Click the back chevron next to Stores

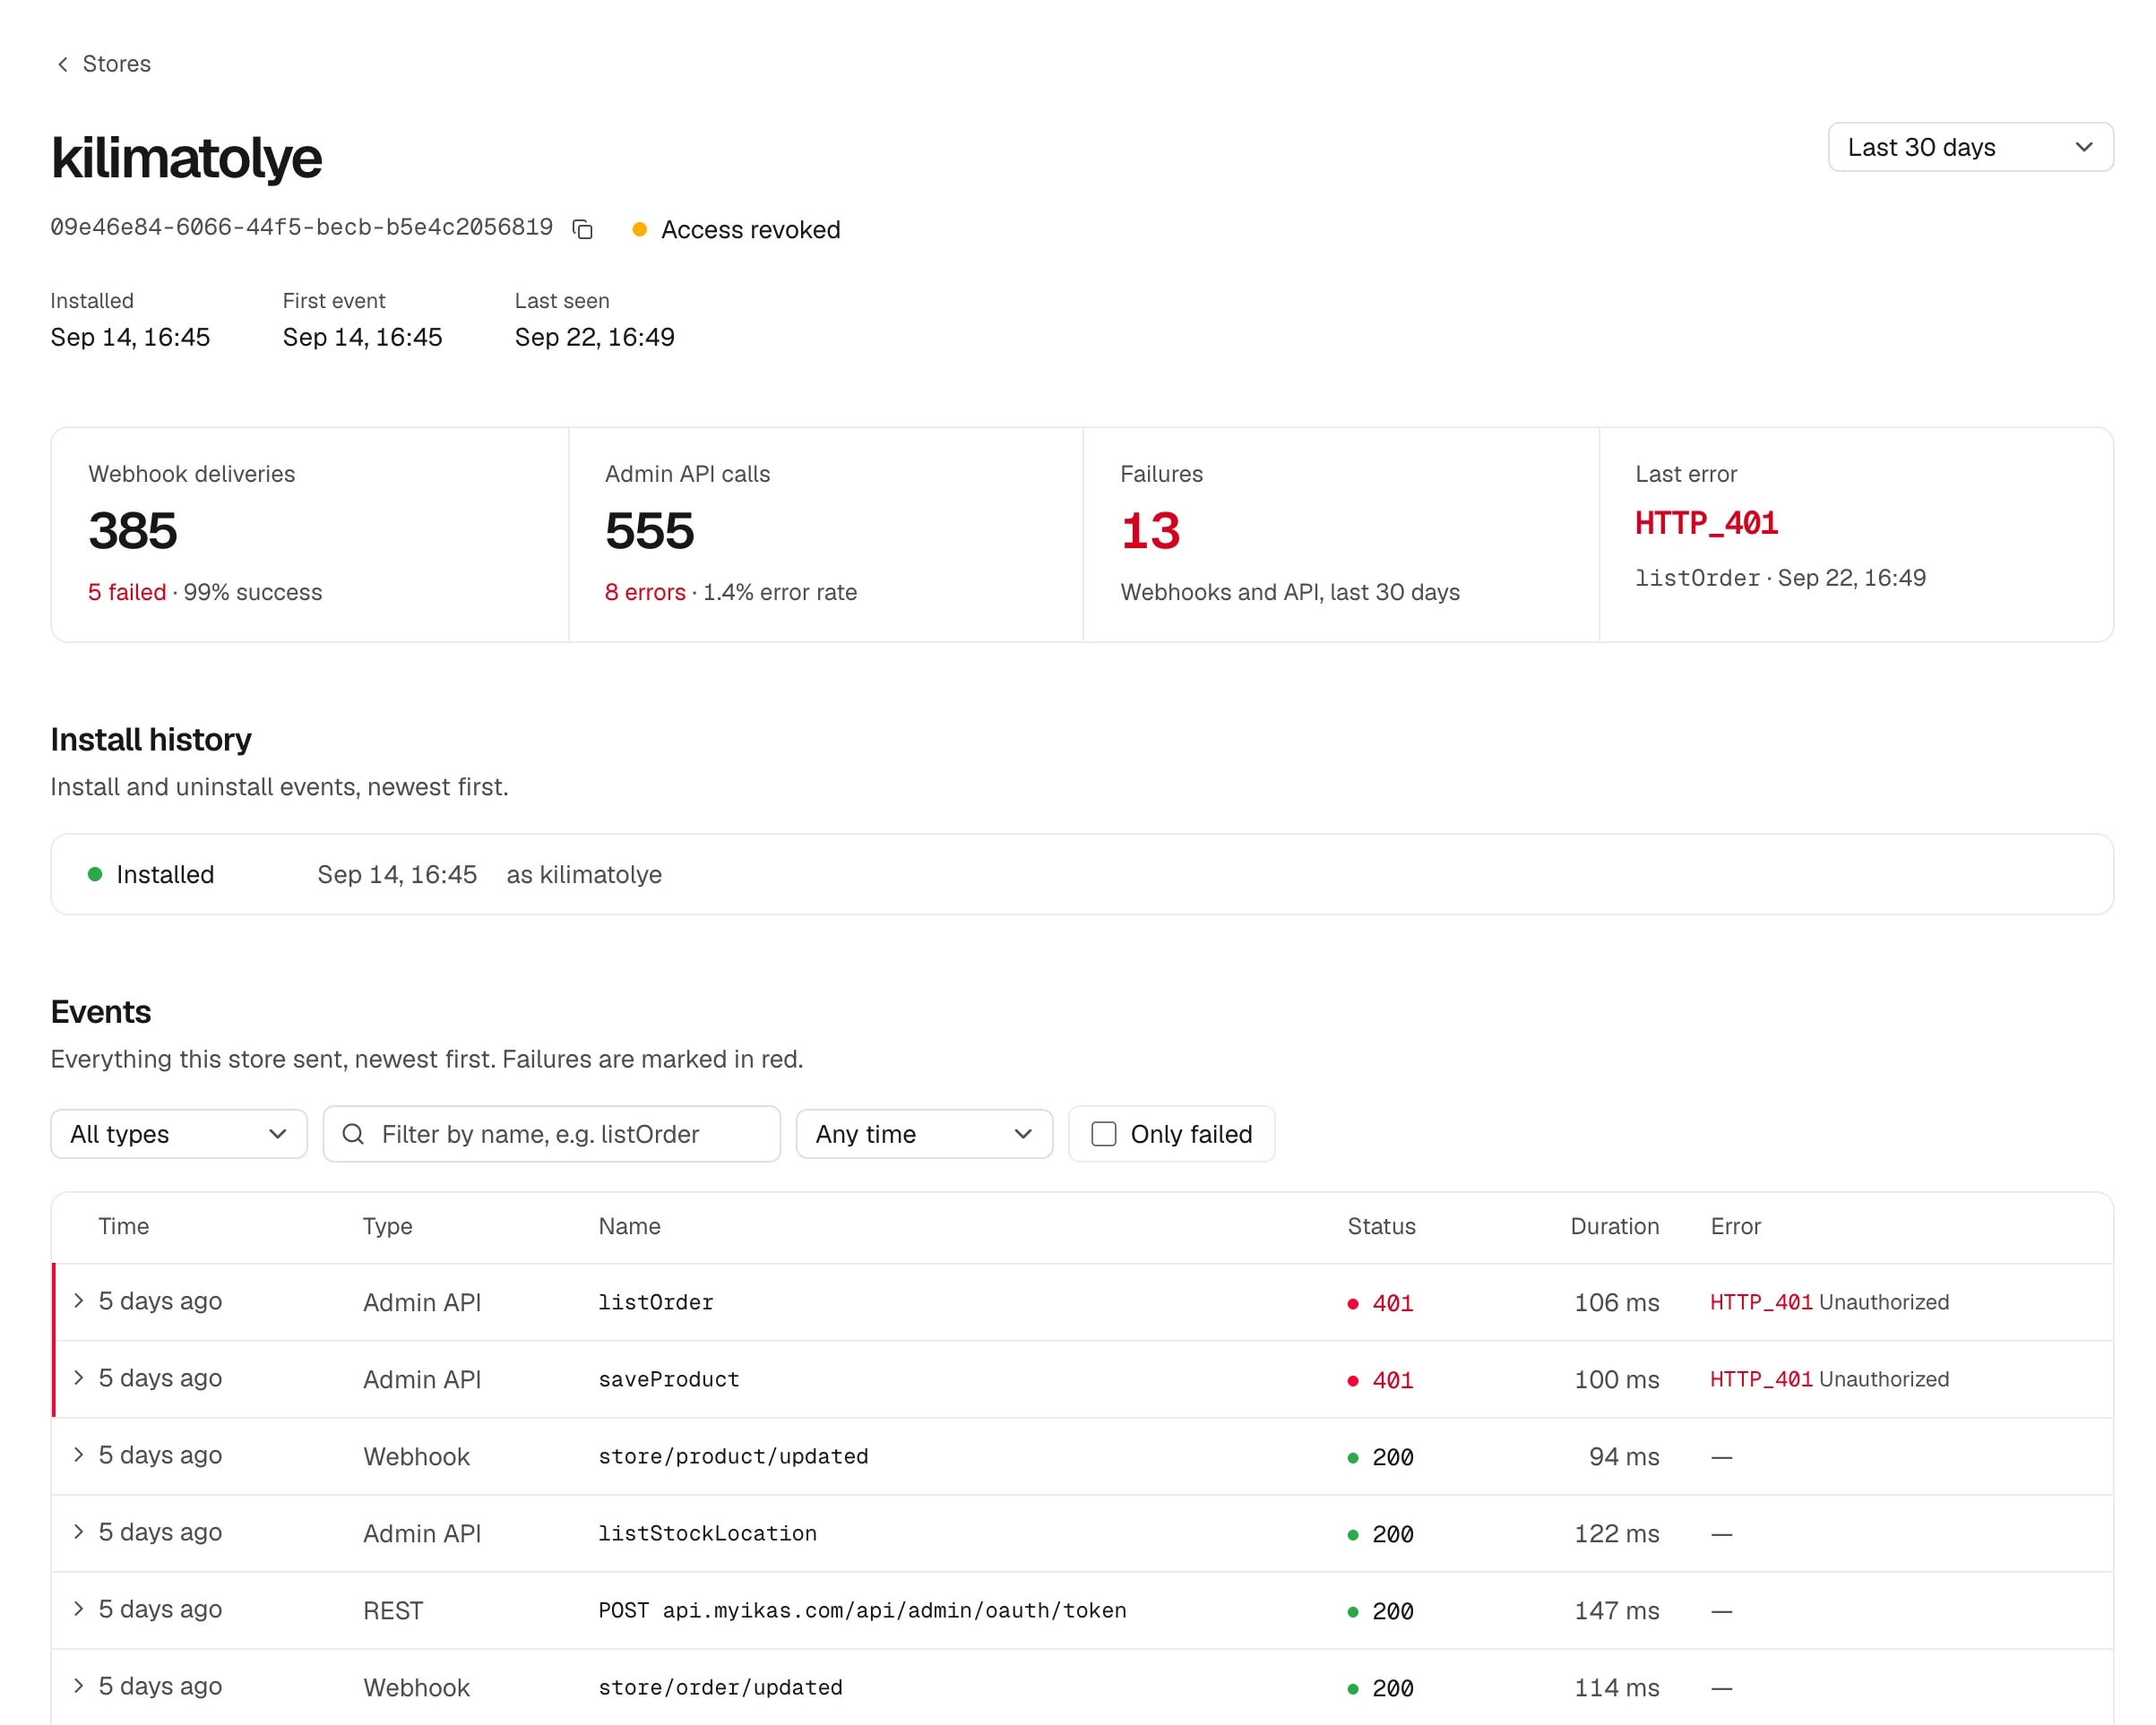[63, 64]
